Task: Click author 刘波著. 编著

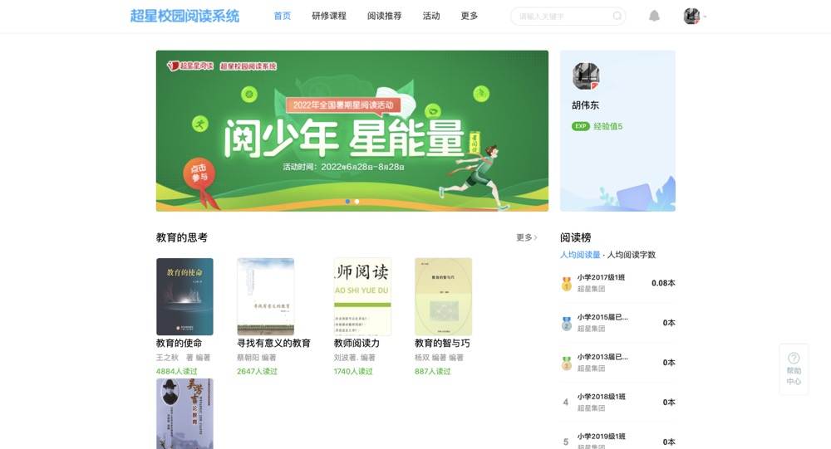Action: pos(355,358)
